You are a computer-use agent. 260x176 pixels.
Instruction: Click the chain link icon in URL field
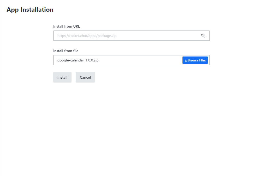[x=203, y=36]
